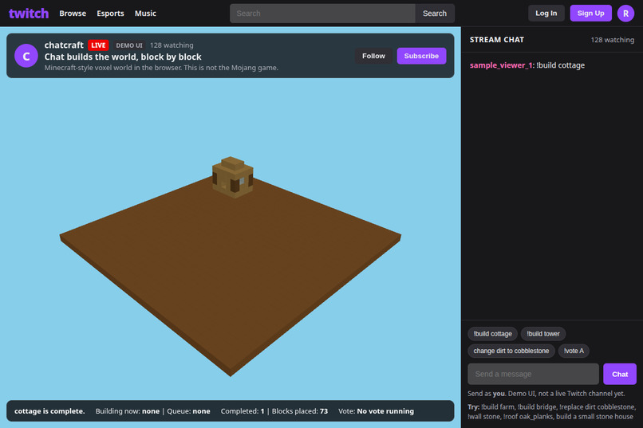Click the purple Chat send button
643x428 pixels.
620,374
